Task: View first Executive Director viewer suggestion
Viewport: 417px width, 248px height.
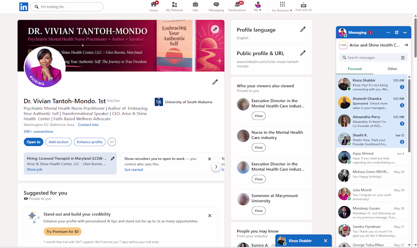Action: (259, 116)
